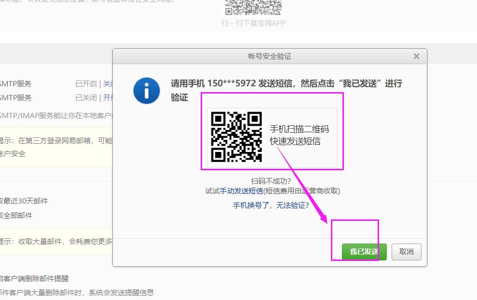Screen dimensions: 477x300
Task: Click the yellow 收取大量邮件 tip box
Action: (x=56, y=242)
